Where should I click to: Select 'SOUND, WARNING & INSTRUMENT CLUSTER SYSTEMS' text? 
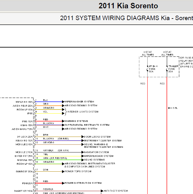[x=104, y=145]
